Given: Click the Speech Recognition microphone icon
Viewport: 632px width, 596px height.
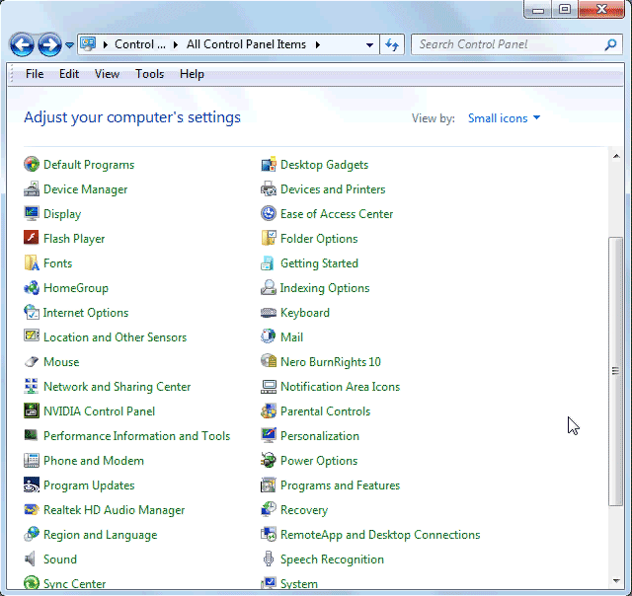Looking at the screenshot, I should point(269,559).
